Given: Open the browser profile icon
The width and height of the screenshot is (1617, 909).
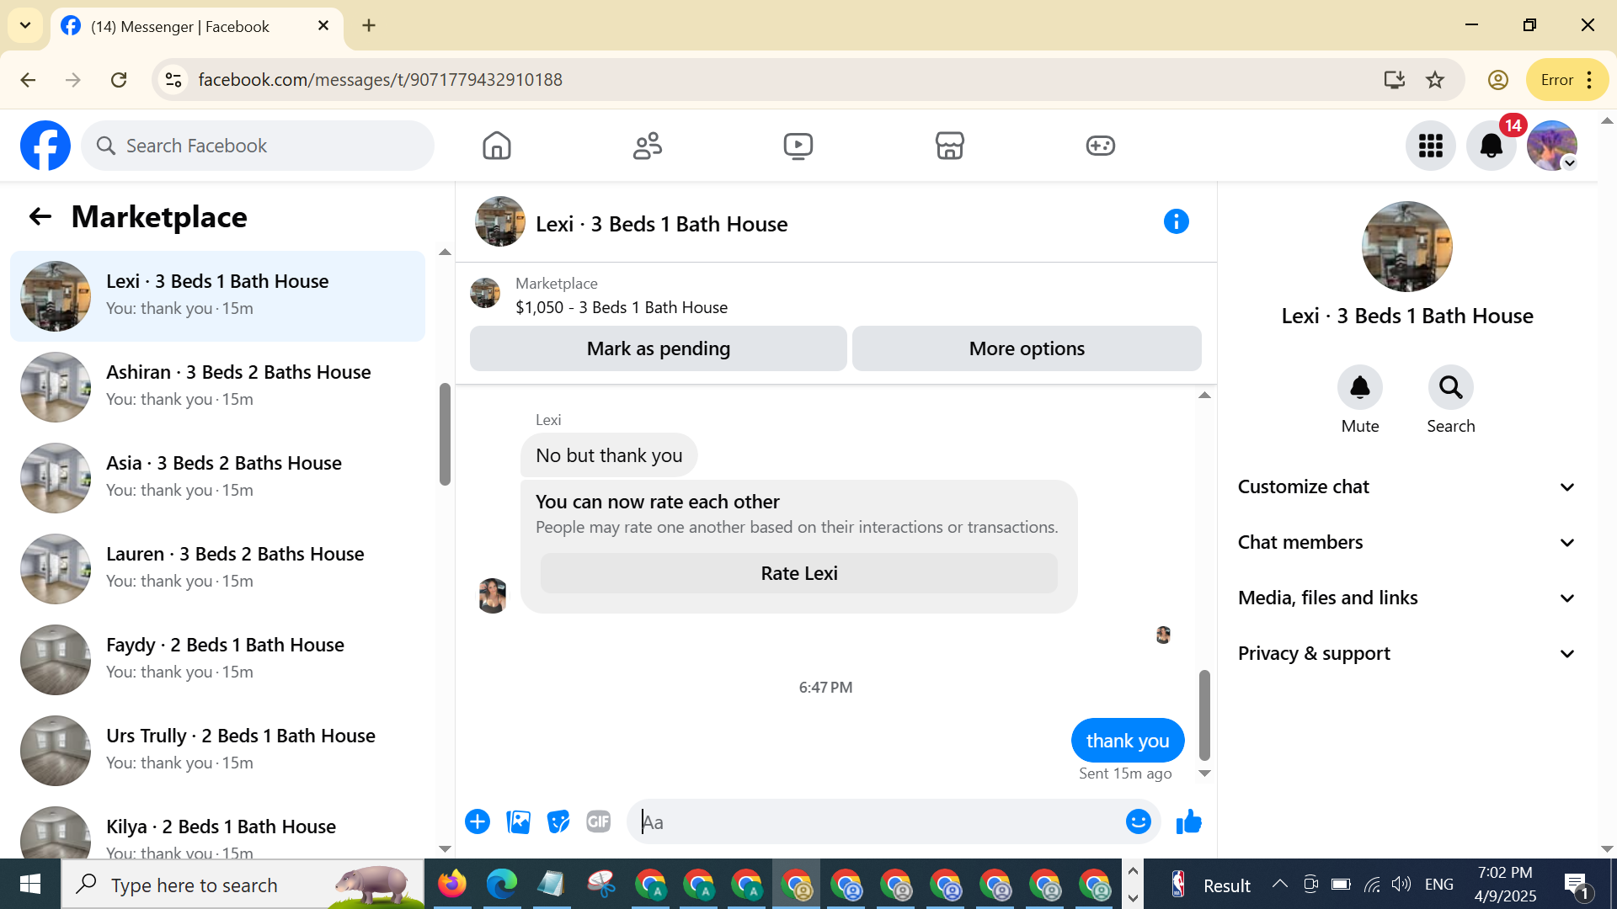Looking at the screenshot, I should click(1497, 80).
